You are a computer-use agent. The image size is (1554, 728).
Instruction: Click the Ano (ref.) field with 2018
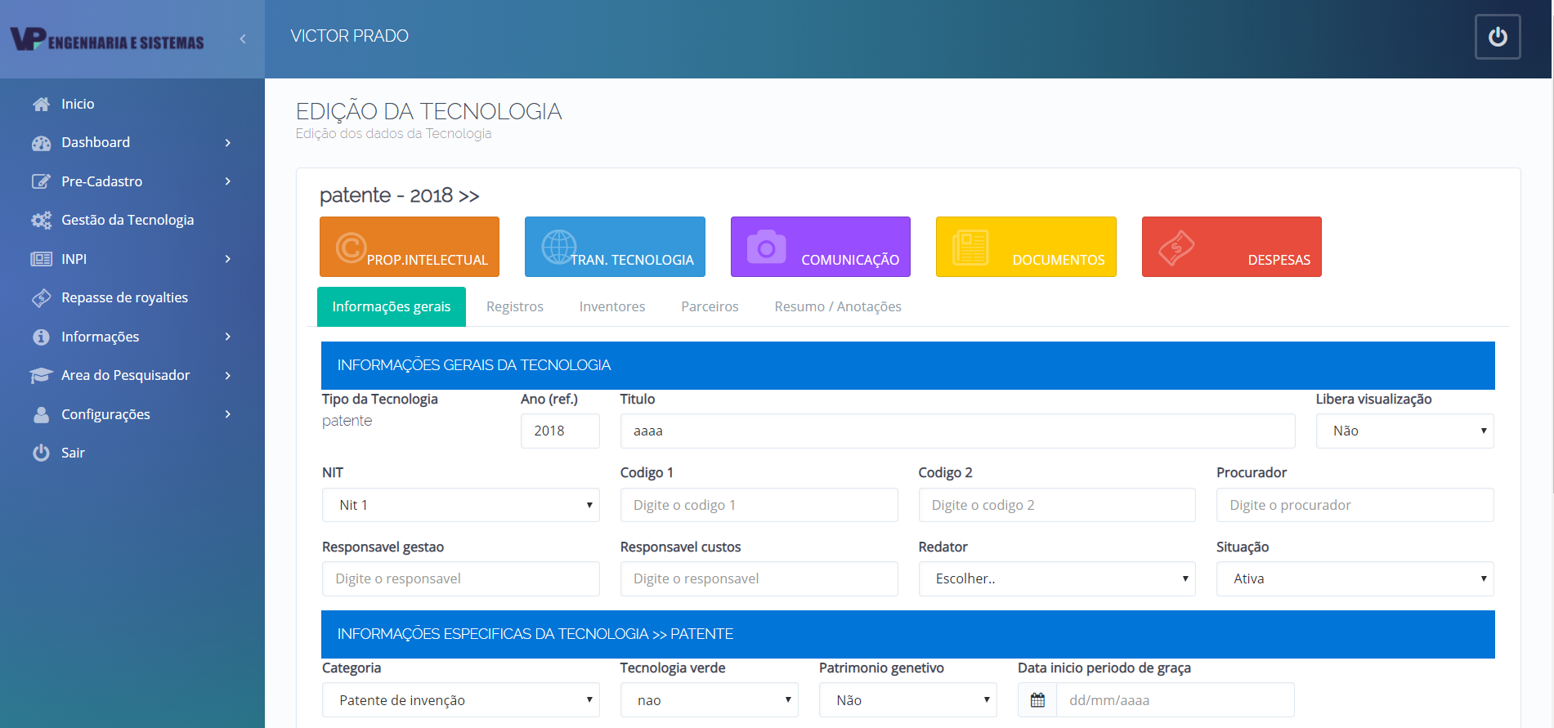[560, 431]
